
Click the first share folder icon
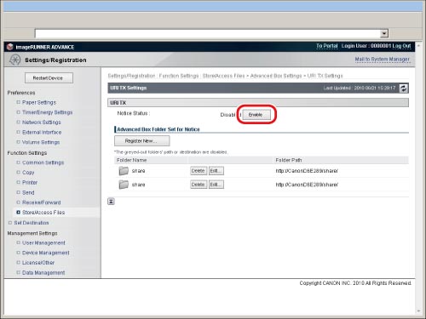tap(124, 171)
